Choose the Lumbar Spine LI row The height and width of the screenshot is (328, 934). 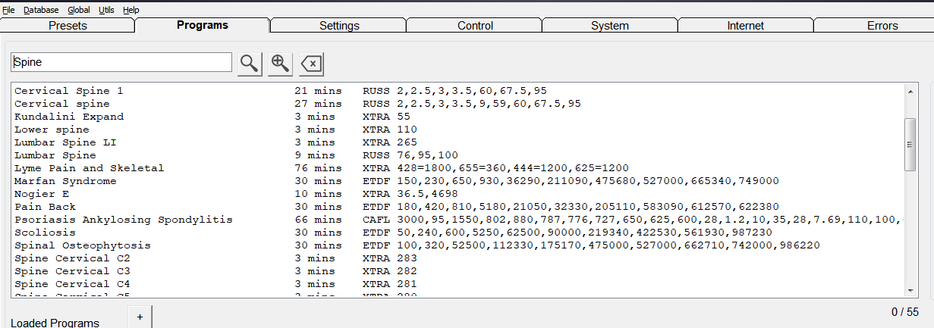458,142
